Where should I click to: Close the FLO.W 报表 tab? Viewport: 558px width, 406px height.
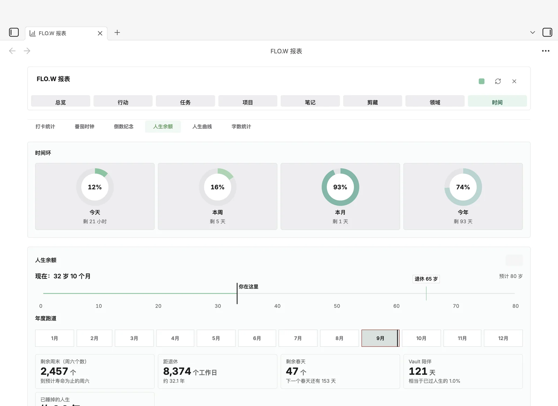click(x=100, y=33)
